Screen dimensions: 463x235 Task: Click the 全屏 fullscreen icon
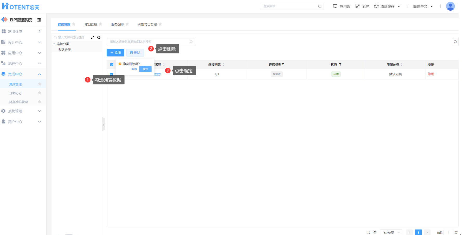358,6
